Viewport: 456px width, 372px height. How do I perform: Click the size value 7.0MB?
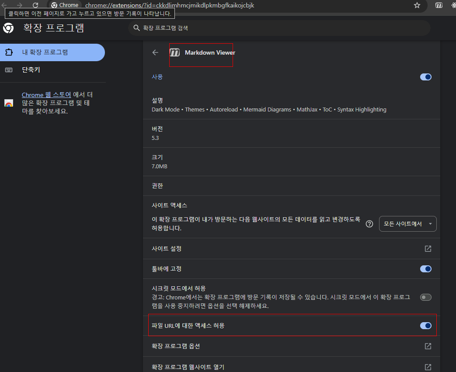click(x=160, y=167)
